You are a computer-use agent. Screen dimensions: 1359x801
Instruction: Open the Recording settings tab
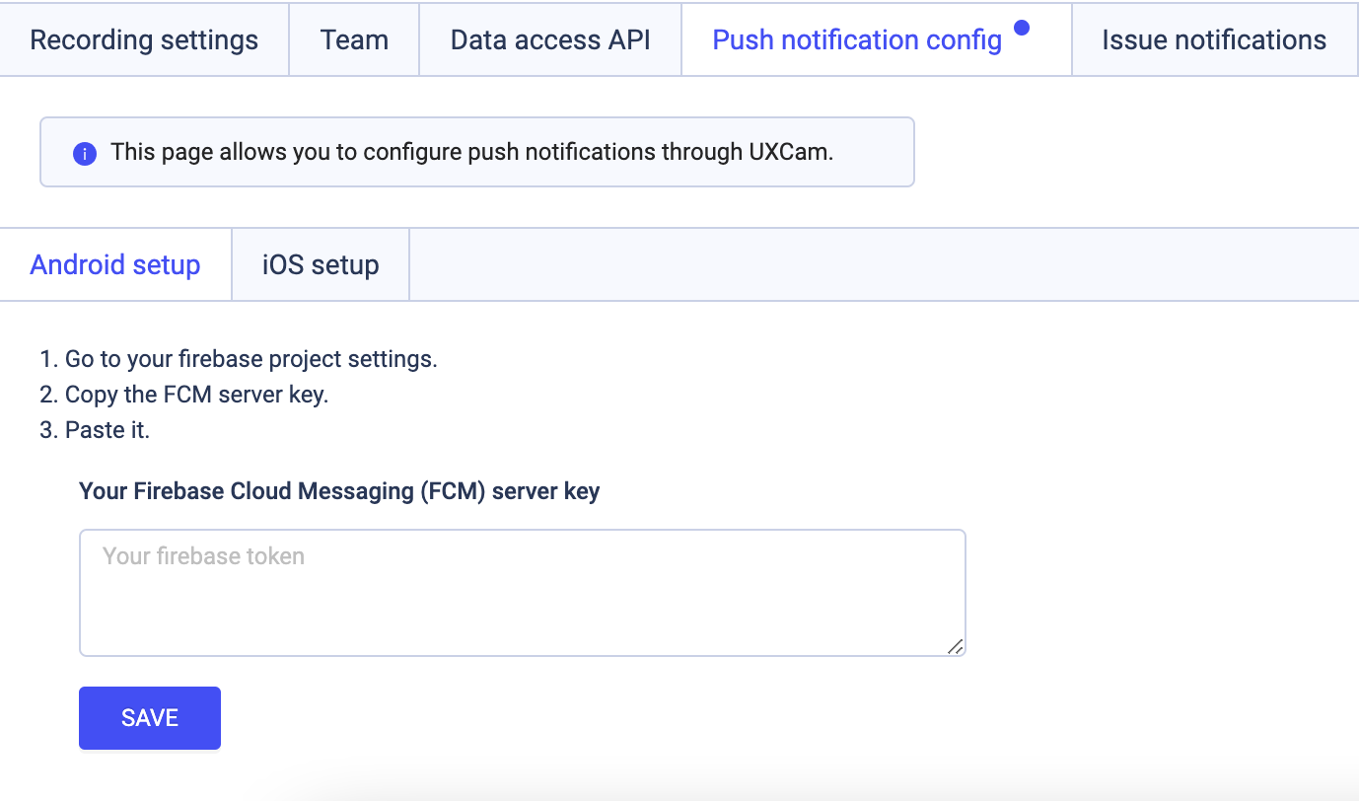pos(144,40)
